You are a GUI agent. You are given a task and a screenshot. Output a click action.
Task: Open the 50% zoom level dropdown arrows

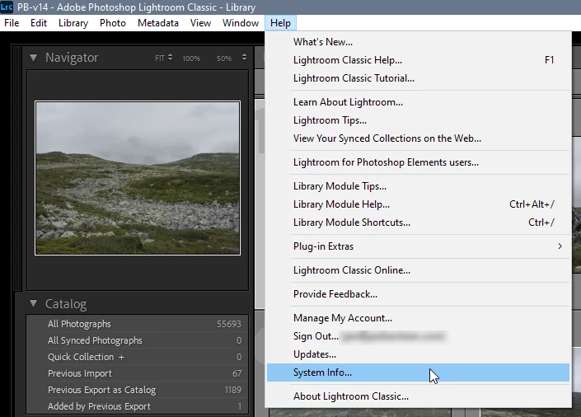pyautogui.click(x=244, y=58)
